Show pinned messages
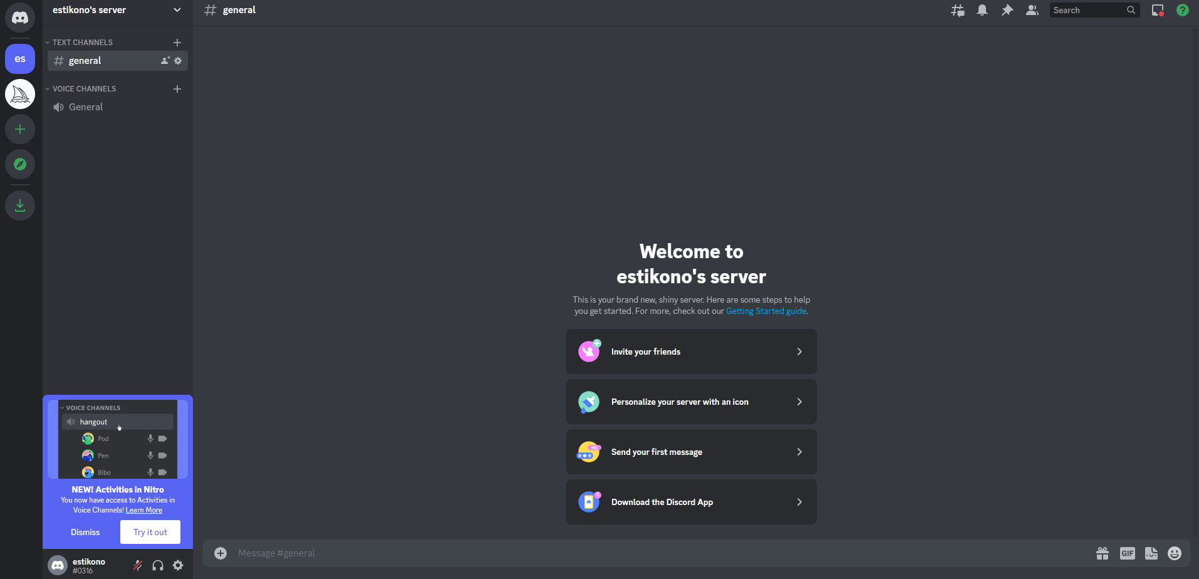The width and height of the screenshot is (1199, 579). pos(1007,10)
